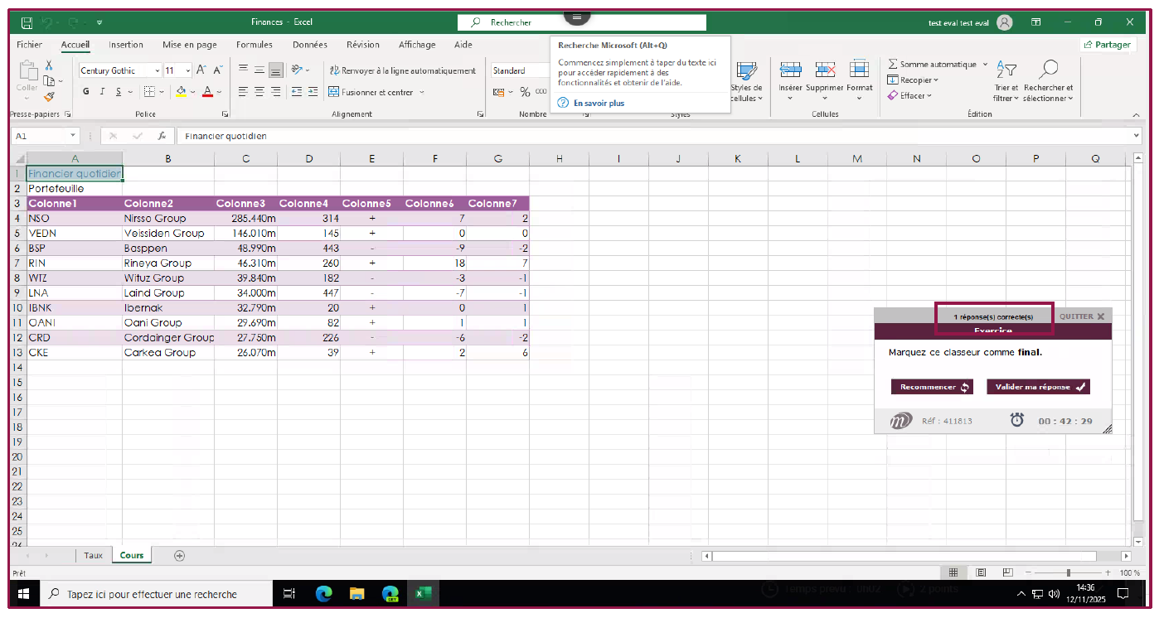Image resolution: width=1159 pixels, height=618 pixels.
Task: Expand the Effacer dropdown
Action: pyautogui.click(x=929, y=95)
